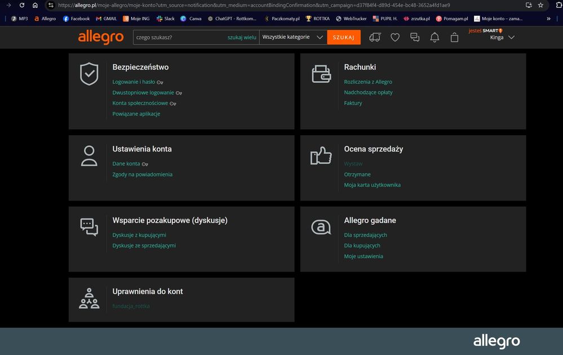Click the Allegro gadane bubble icon
The height and width of the screenshot is (355, 563).
pyautogui.click(x=321, y=227)
